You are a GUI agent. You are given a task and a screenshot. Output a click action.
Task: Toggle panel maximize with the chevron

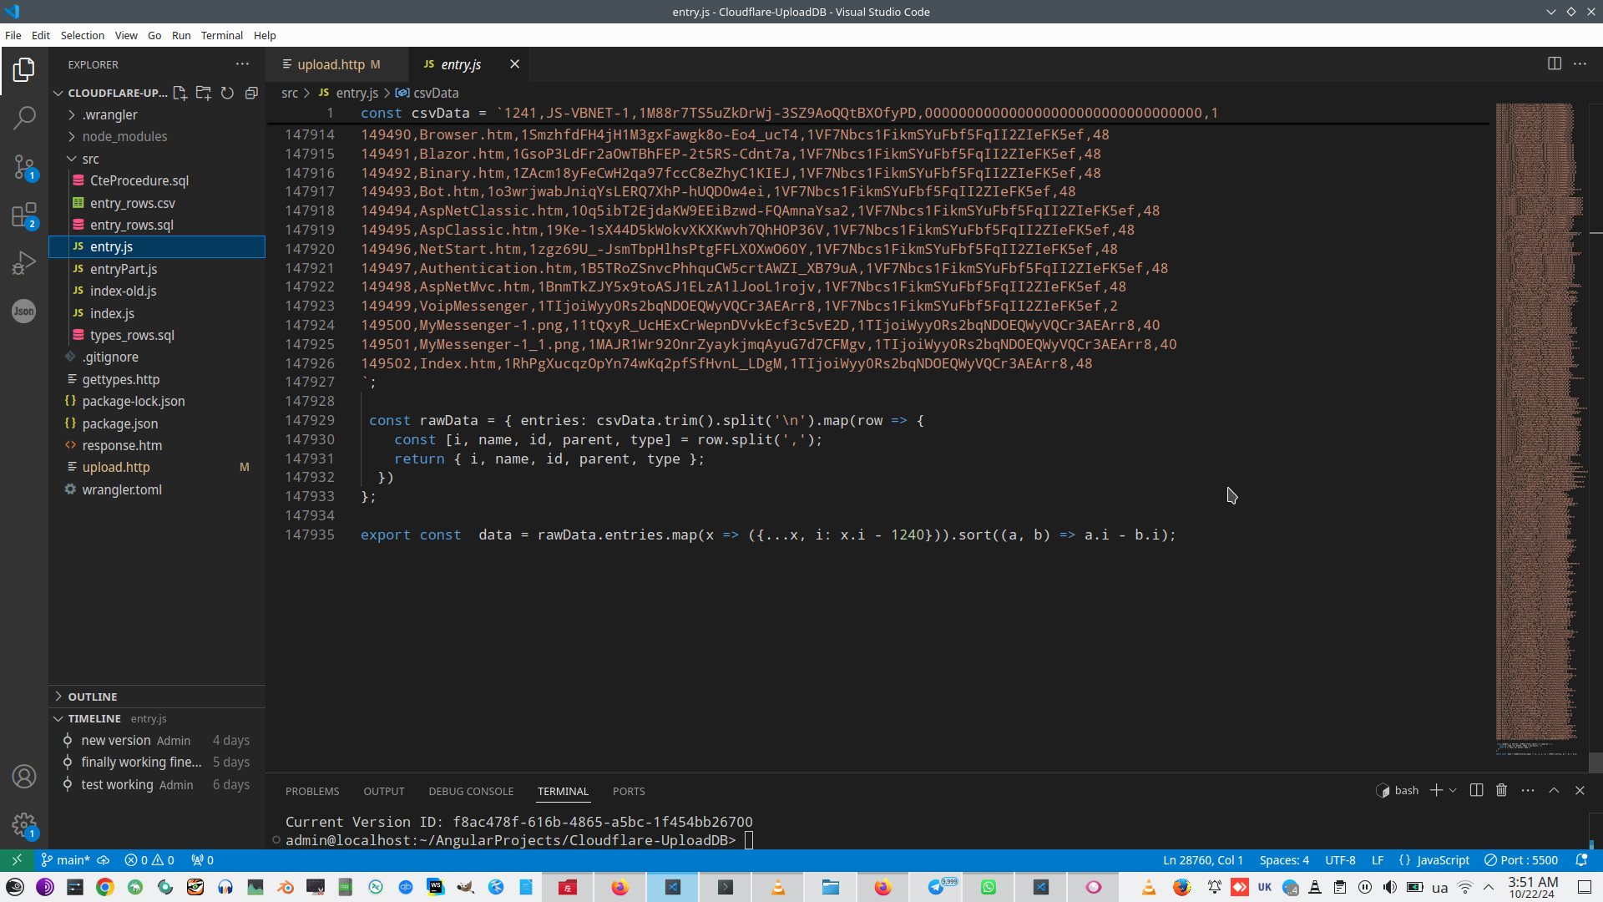click(1554, 790)
